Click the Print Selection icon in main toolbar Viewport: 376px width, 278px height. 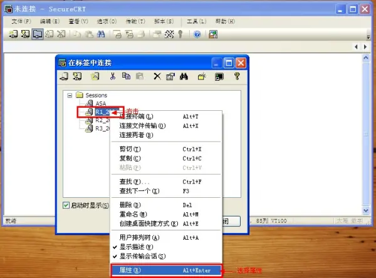(129, 34)
